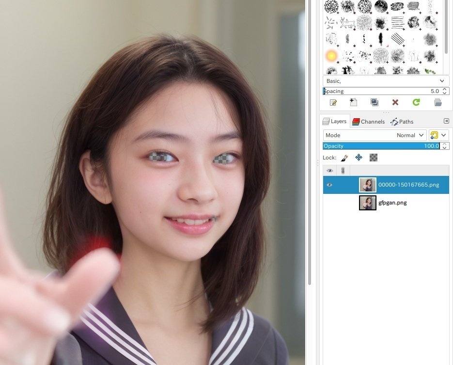
Task: Toggle lock alpha channel
Action: click(x=373, y=158)
